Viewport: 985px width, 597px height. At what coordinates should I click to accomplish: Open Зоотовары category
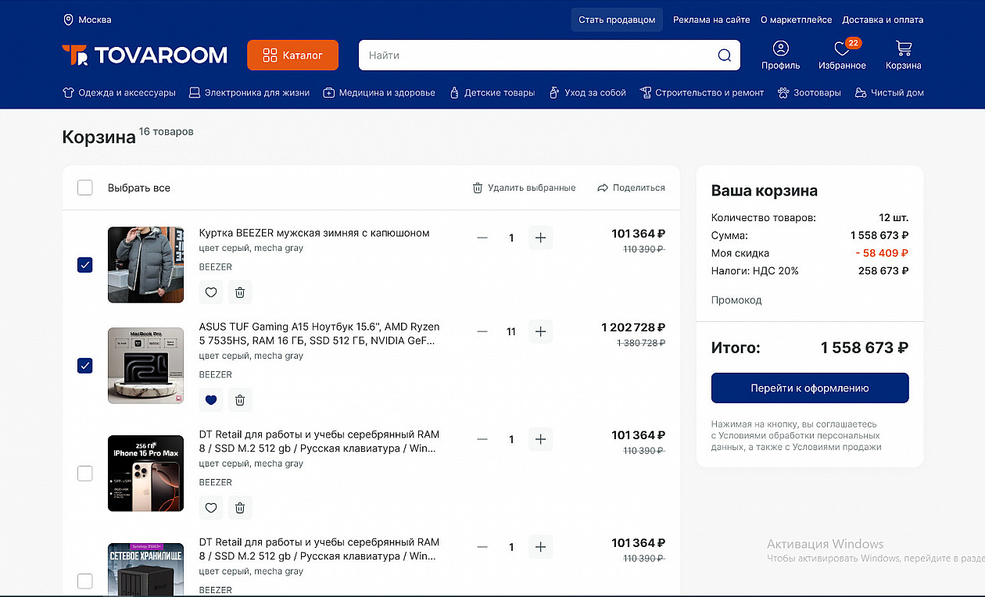809,93
